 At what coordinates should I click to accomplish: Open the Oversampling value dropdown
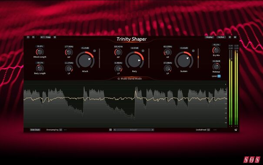click(x=65, y=130)
